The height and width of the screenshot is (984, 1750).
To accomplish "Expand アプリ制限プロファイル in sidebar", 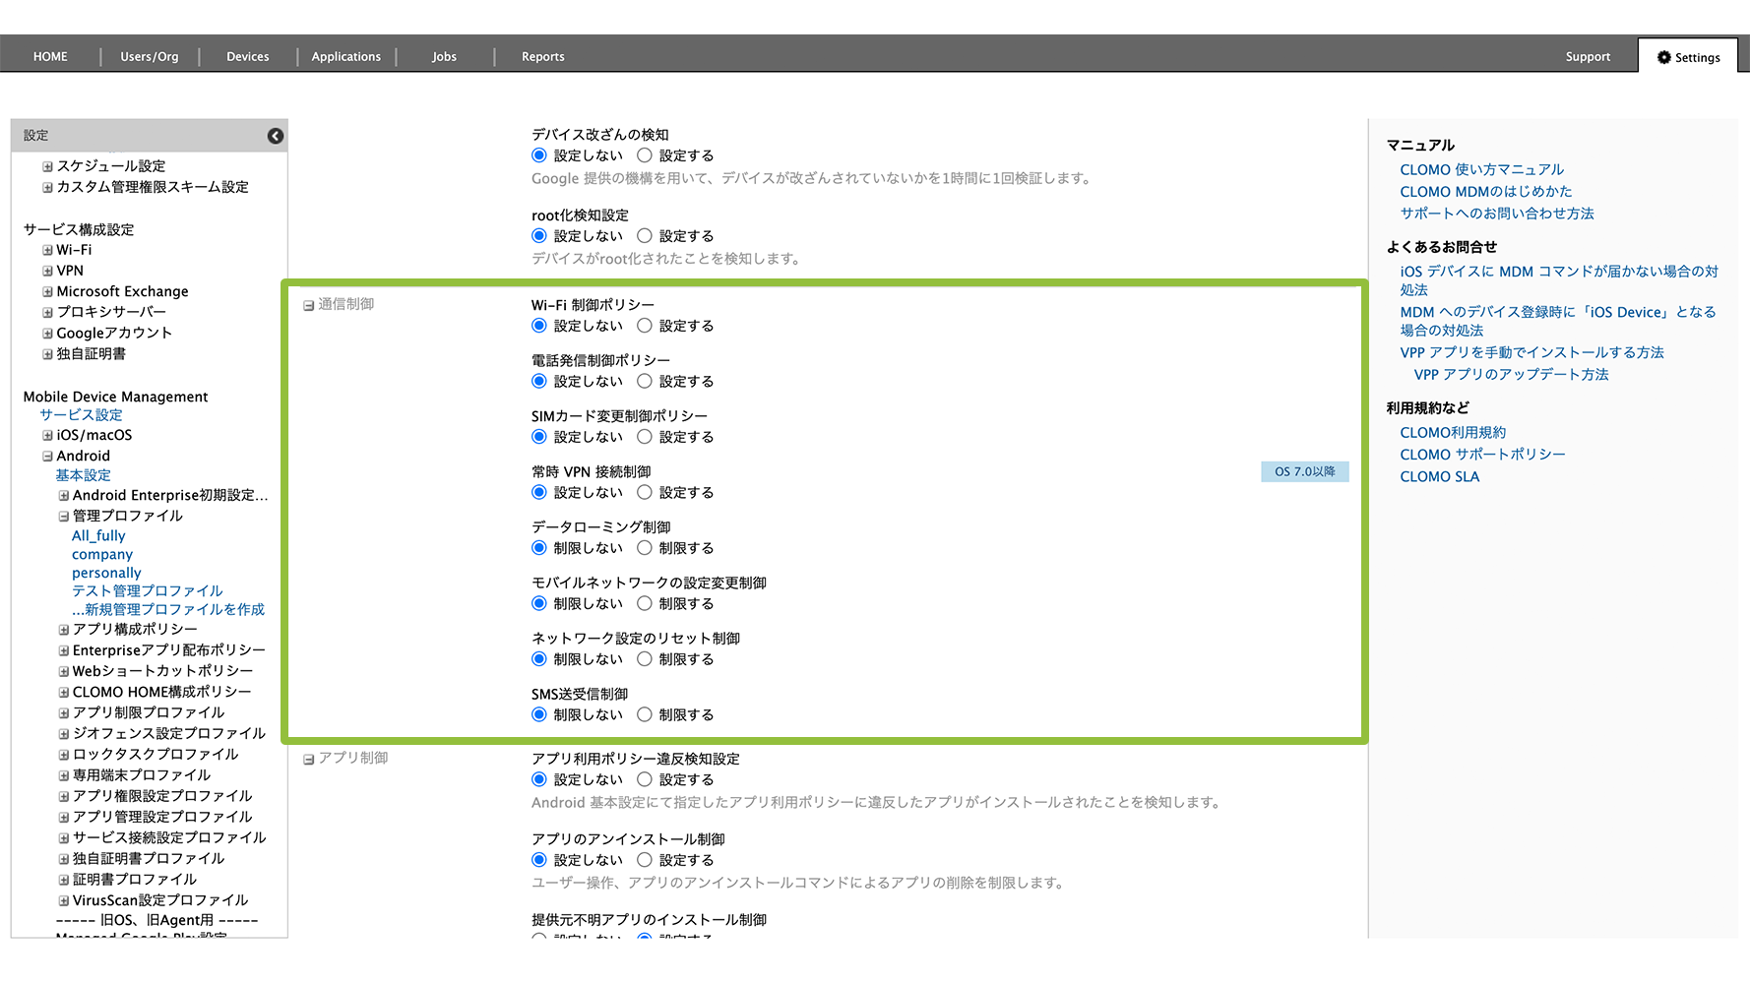I will point(63,712).
